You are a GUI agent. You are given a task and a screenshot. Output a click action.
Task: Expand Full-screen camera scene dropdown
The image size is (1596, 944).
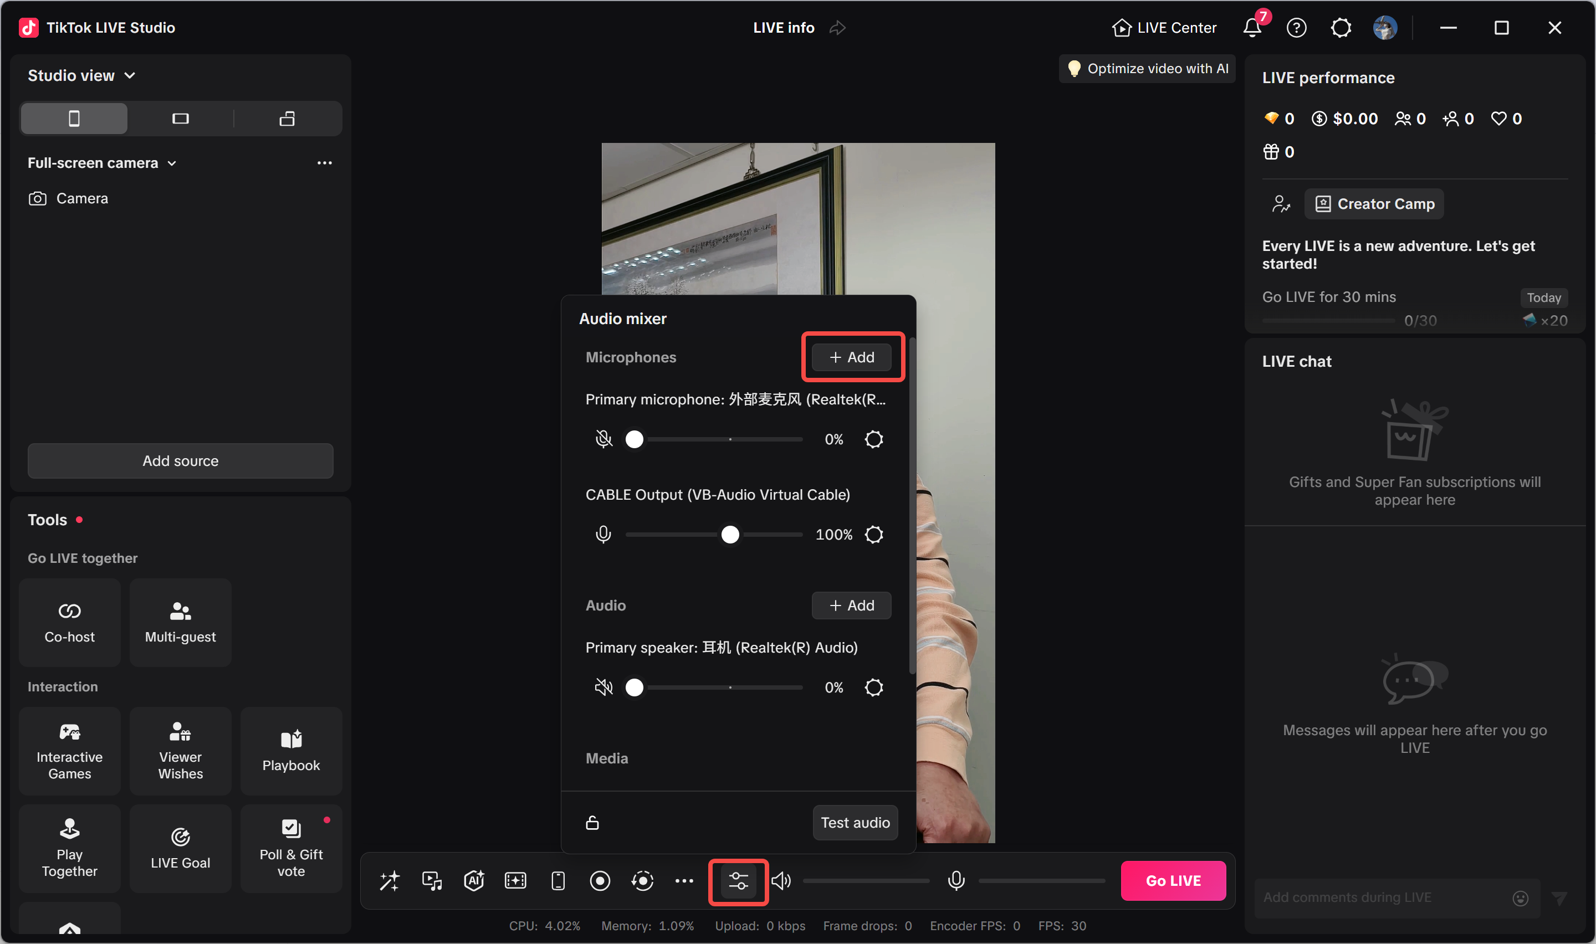[x=102, y=163]
